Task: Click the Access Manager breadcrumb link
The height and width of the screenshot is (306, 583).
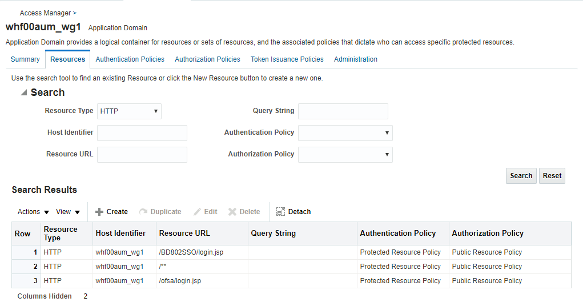Action: 45,13
